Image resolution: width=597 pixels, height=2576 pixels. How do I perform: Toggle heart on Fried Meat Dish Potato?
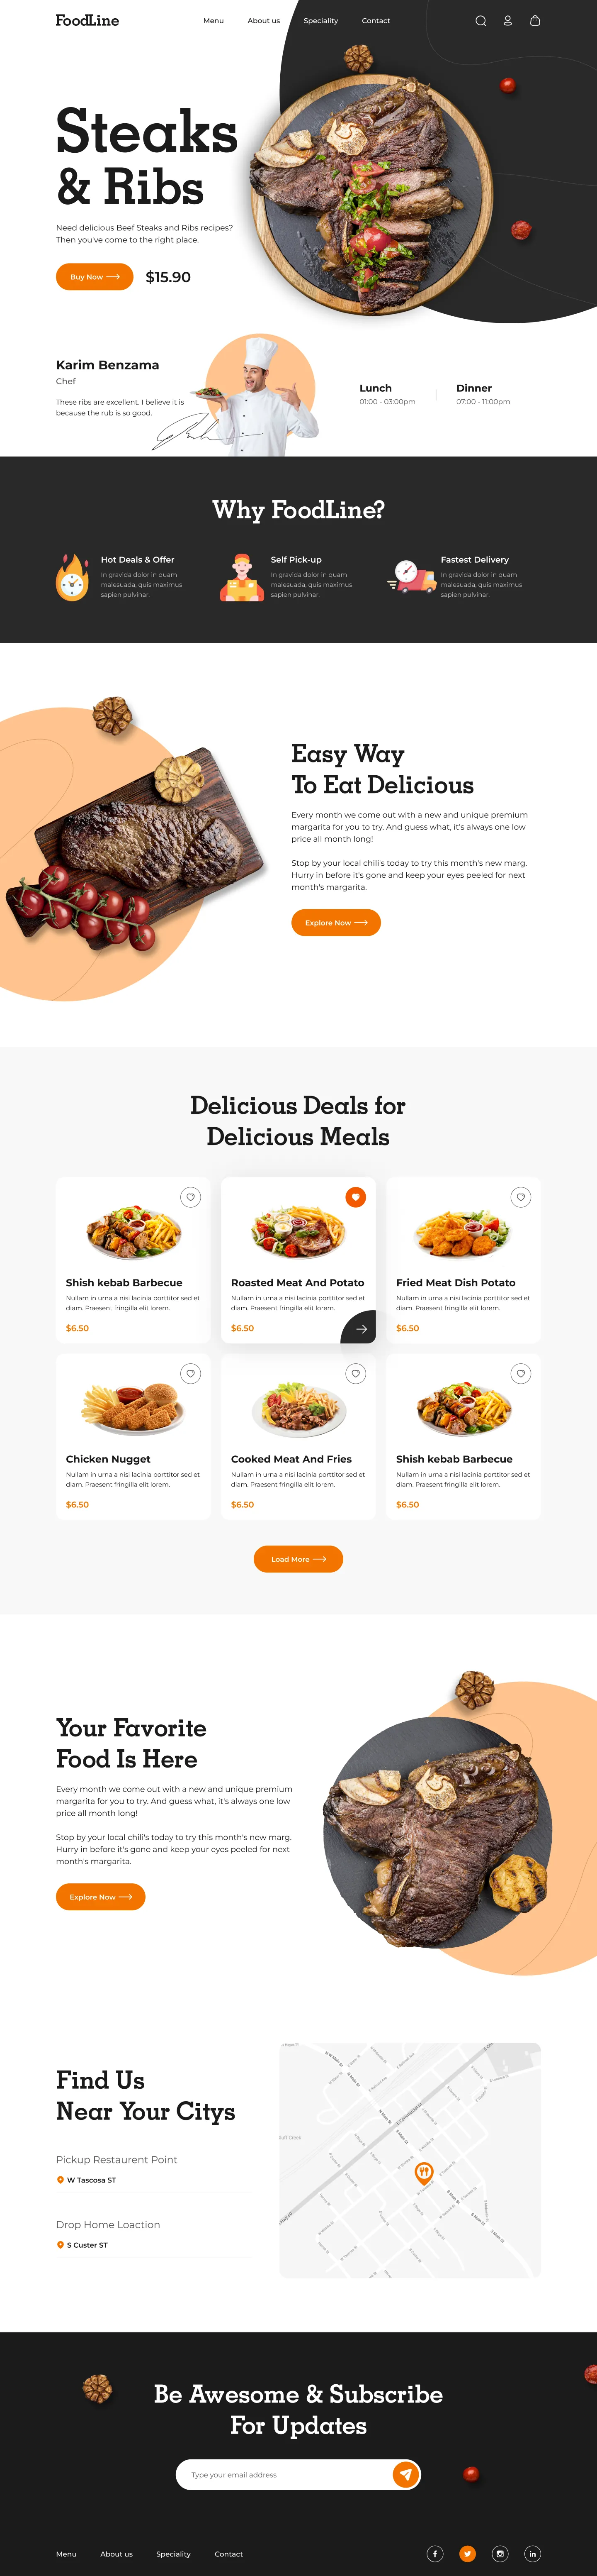(520, 1197)
